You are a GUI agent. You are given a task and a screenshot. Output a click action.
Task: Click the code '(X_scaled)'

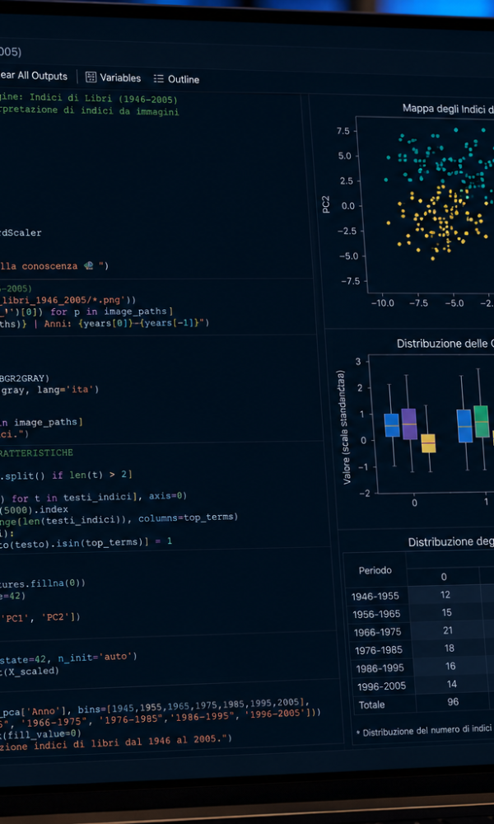pos(30,671)
